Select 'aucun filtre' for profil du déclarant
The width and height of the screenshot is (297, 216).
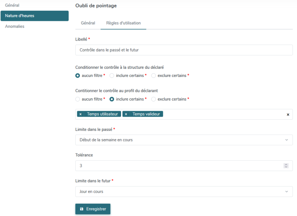(78, 99)
